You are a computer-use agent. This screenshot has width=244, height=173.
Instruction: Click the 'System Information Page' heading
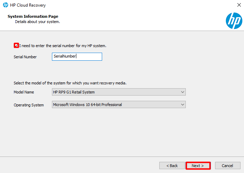point(33,16)
